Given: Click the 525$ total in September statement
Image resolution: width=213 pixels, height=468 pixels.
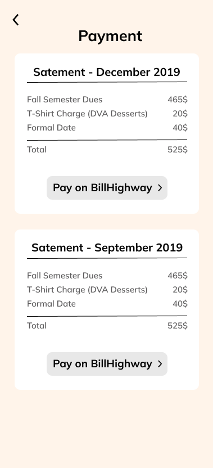Looking at the screenshot, I should [178, 326].
